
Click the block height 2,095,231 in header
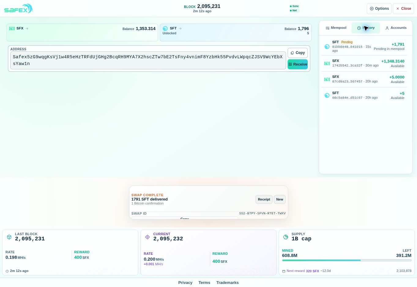pyautogui.click(x=209, y=6)
